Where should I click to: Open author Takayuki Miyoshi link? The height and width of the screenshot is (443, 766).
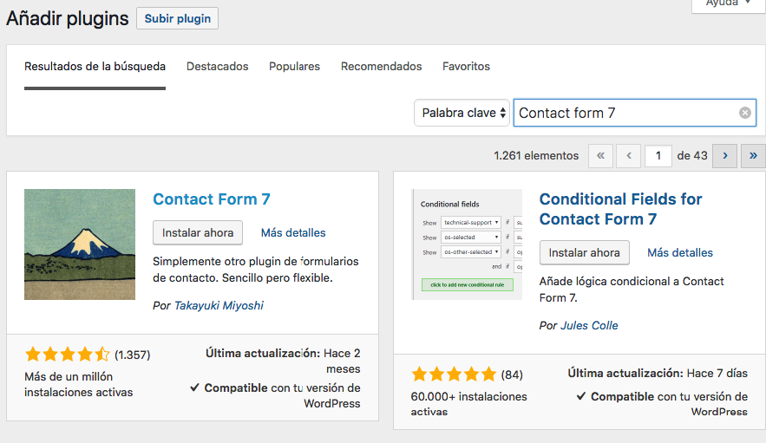tap(219, 306)
